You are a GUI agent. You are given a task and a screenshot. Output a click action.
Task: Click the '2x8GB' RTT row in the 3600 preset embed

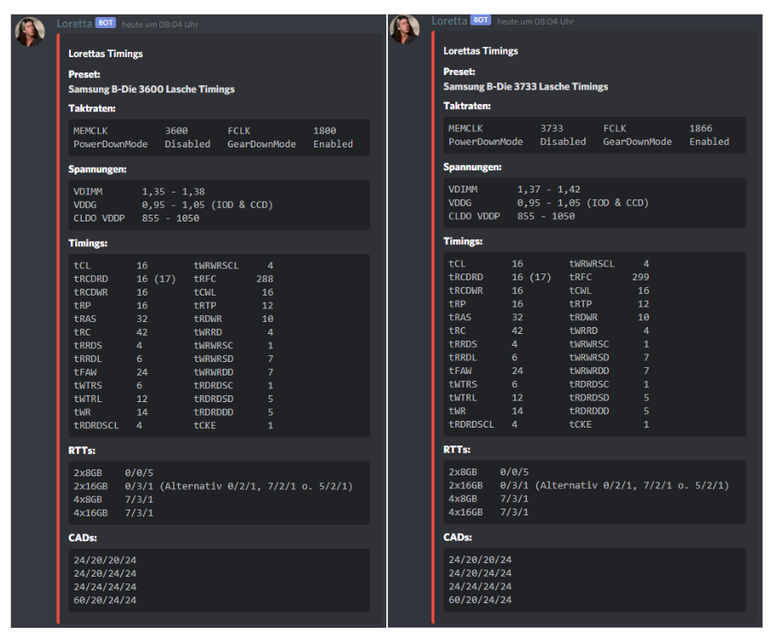113,473
